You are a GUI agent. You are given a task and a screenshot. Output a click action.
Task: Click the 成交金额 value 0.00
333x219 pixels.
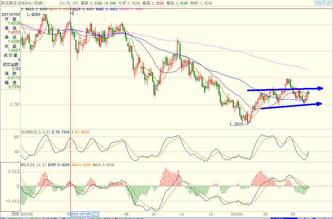[16, 69]
